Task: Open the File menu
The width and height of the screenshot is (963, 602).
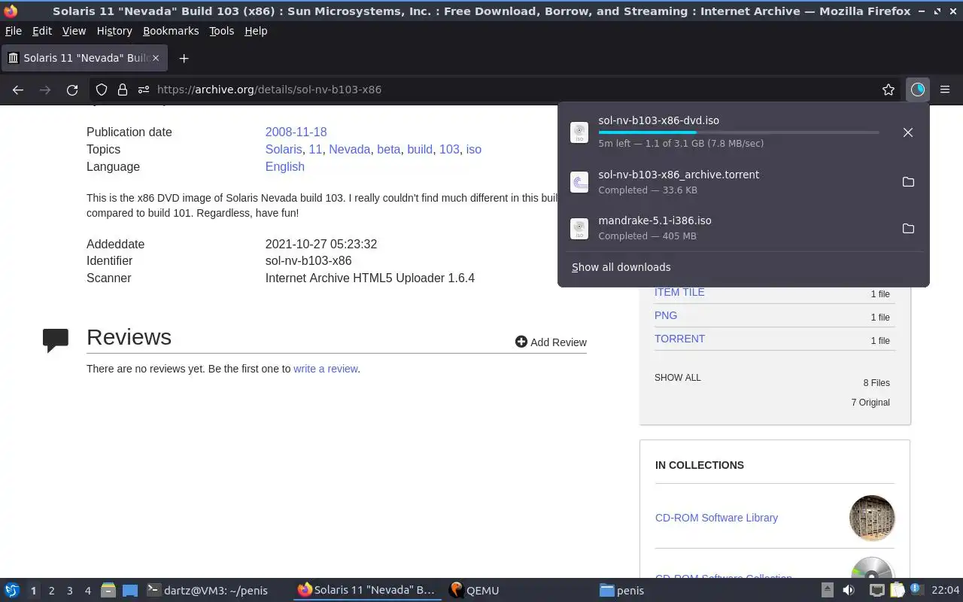Action: coord(14,31)
